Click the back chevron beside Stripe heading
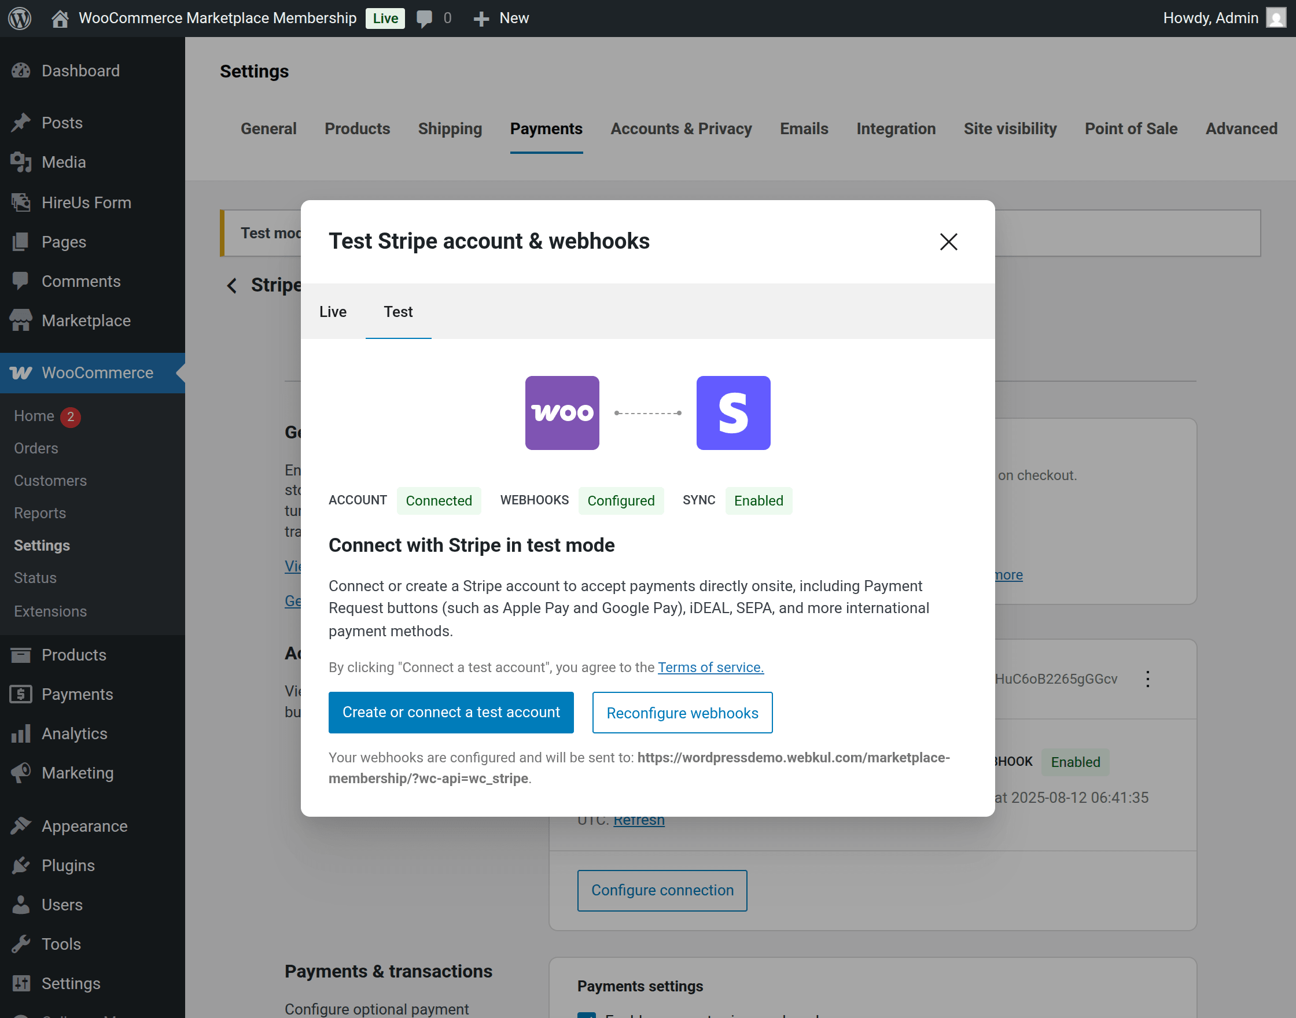 pos(232,286)
